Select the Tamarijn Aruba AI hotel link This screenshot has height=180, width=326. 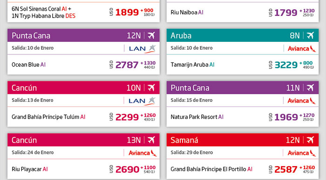point(192,65)
